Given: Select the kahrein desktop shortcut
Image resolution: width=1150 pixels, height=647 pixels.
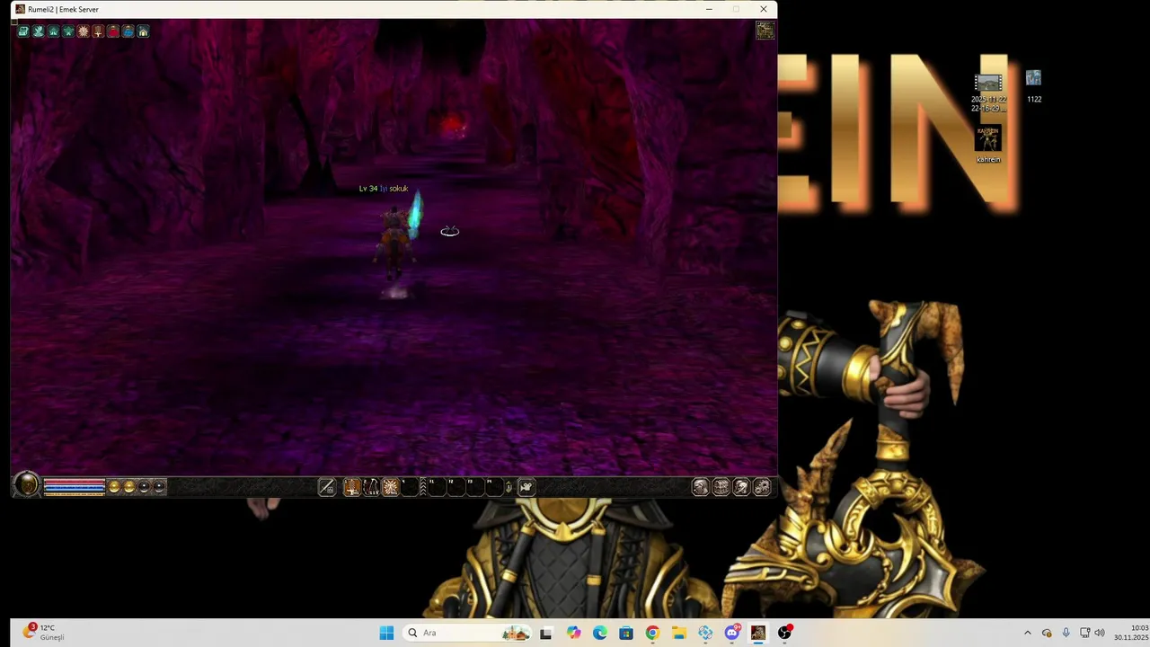Looking at the screenshot, I should 988,144.
